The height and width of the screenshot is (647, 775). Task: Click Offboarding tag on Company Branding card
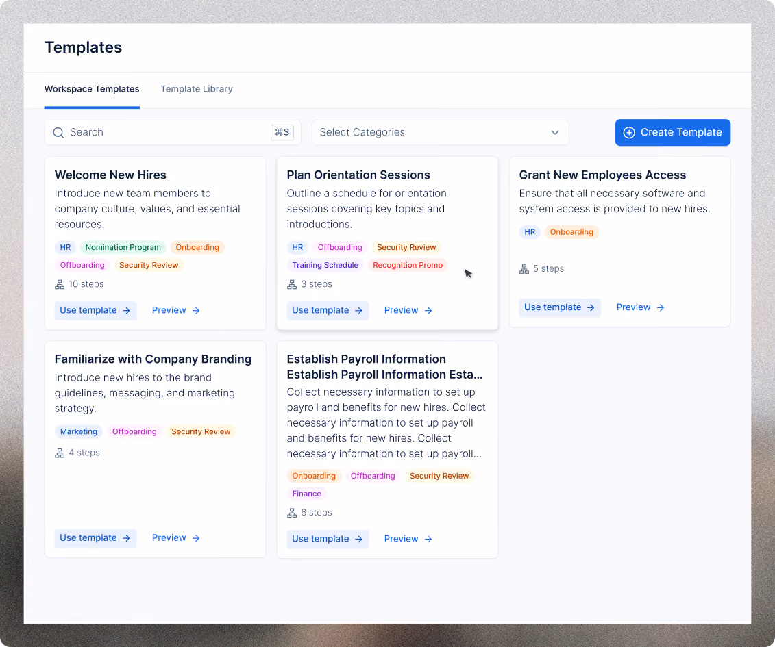click(134, 431)
